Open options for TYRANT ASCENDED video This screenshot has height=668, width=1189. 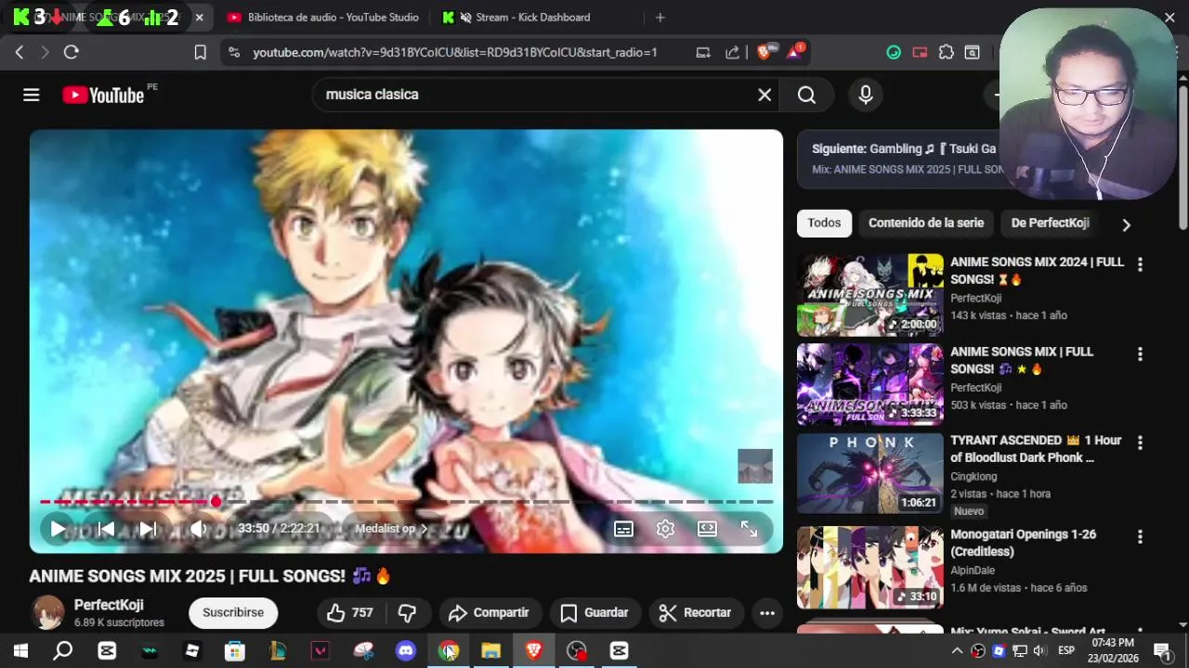pos(1140,443)
